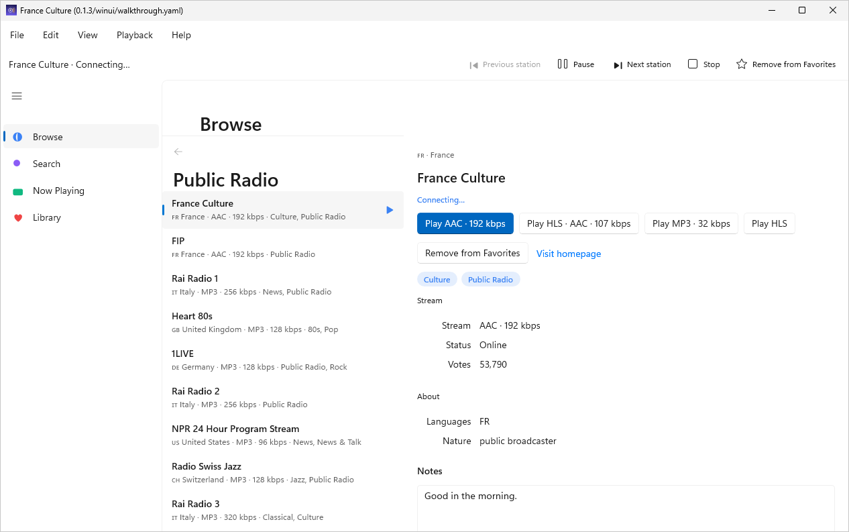Click the 'public broadcaster' Nature value
Screen dimensions: 849x532
pyautogui.click(x=518, y=441)
